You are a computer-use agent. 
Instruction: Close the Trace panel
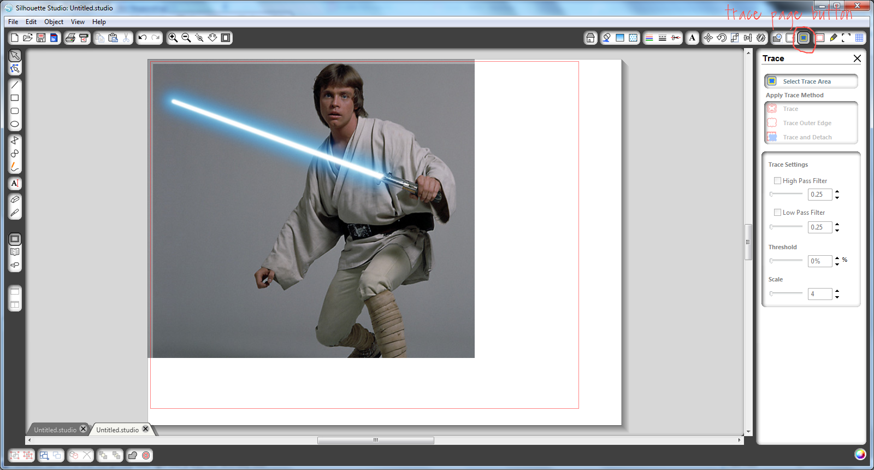pos(857,58)
